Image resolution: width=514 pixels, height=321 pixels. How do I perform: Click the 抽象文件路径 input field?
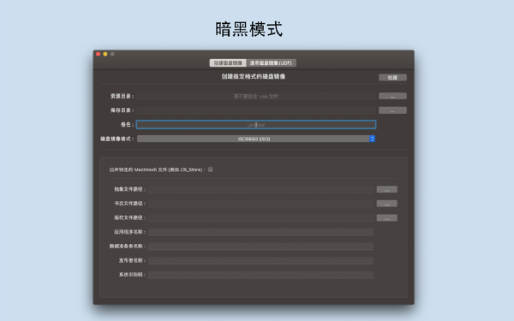[x=260, y=189]
